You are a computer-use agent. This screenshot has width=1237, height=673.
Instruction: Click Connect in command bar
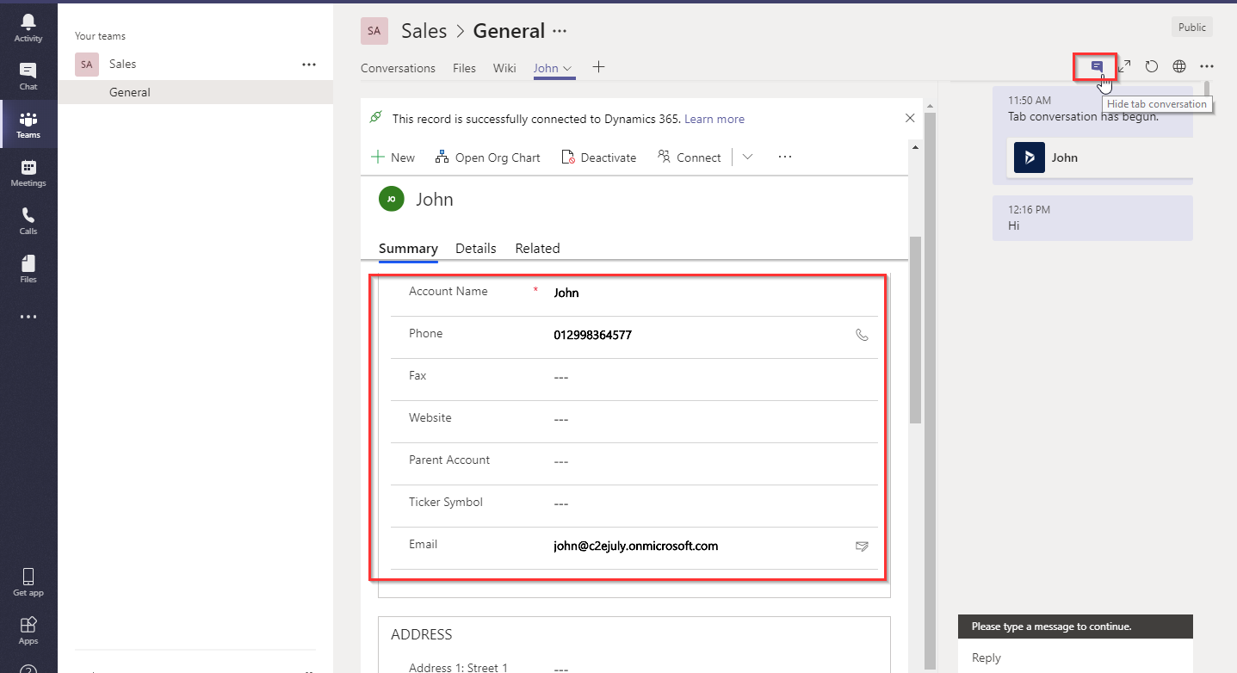click(689, 157)
